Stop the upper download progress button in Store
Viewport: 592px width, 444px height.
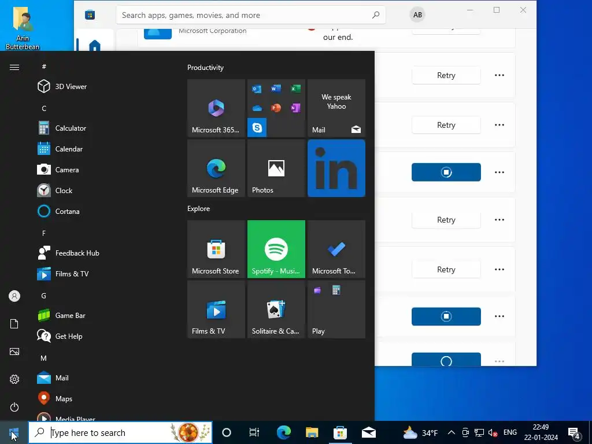coord(446,172)
